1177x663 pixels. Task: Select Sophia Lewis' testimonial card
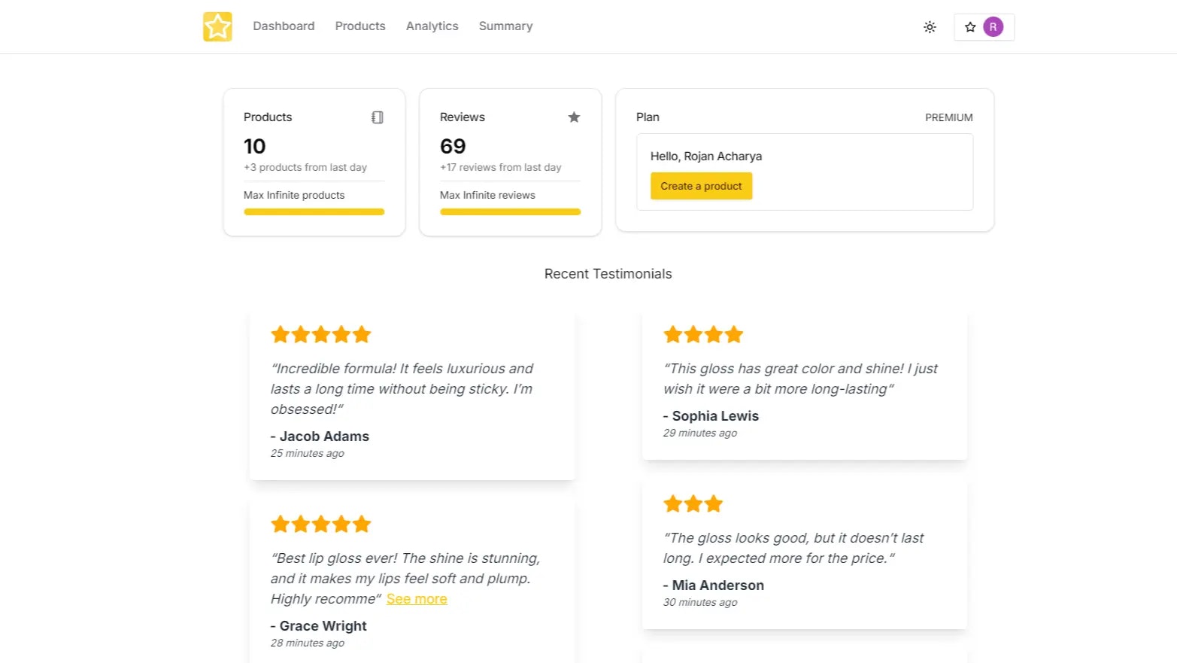tap(804, 385)
